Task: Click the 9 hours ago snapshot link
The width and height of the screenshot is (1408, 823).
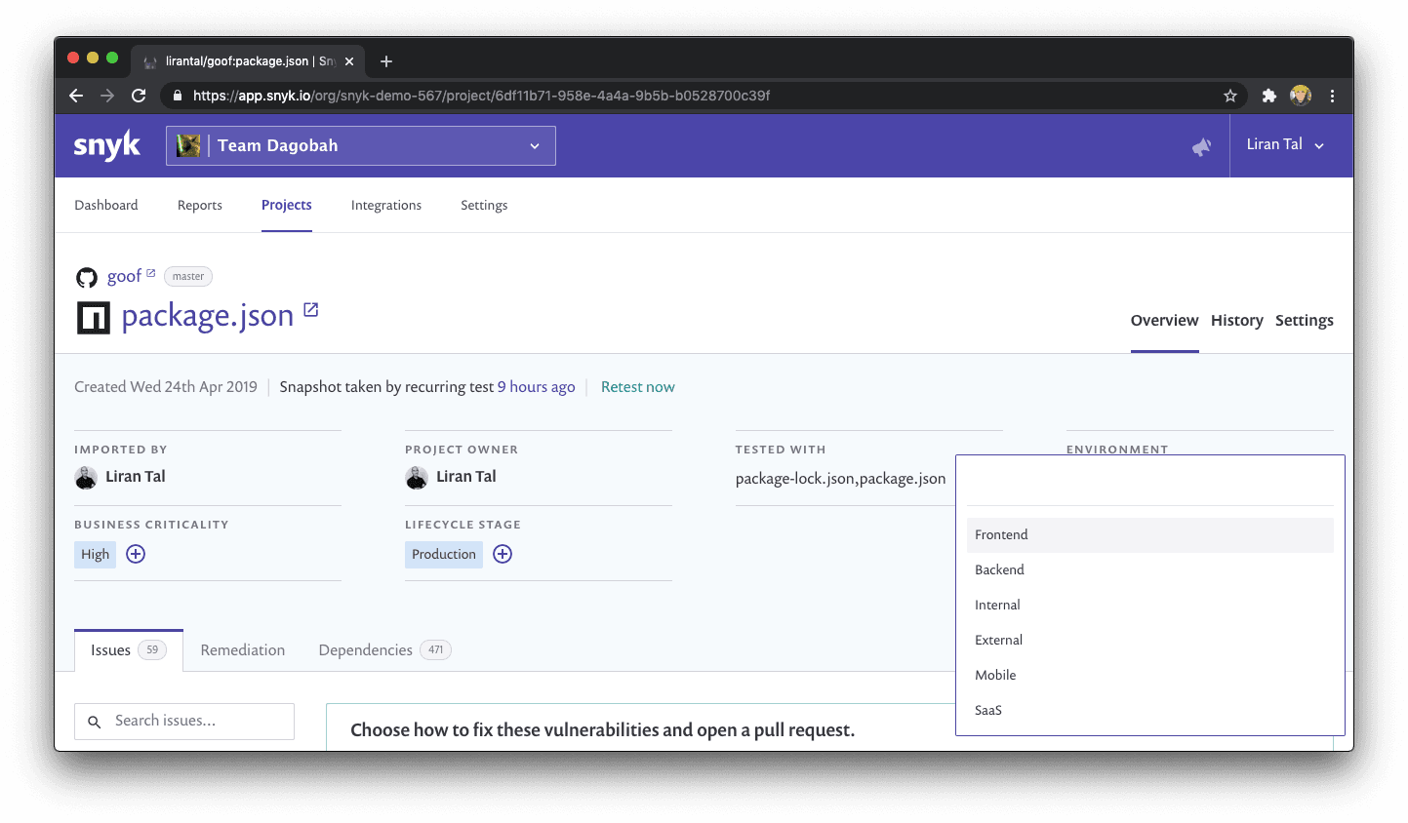Action: 537,387
